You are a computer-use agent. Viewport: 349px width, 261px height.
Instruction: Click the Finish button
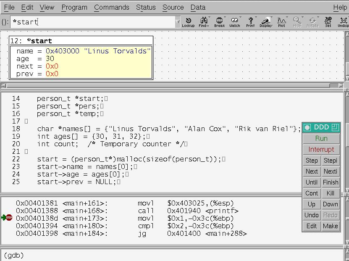(331, 182)
